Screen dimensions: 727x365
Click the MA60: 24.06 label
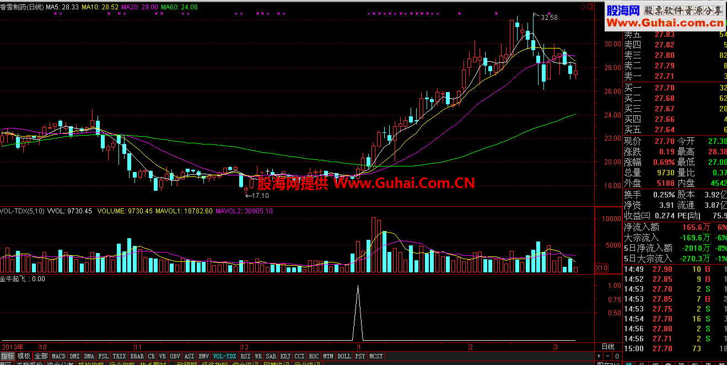(x=179, y=7)
